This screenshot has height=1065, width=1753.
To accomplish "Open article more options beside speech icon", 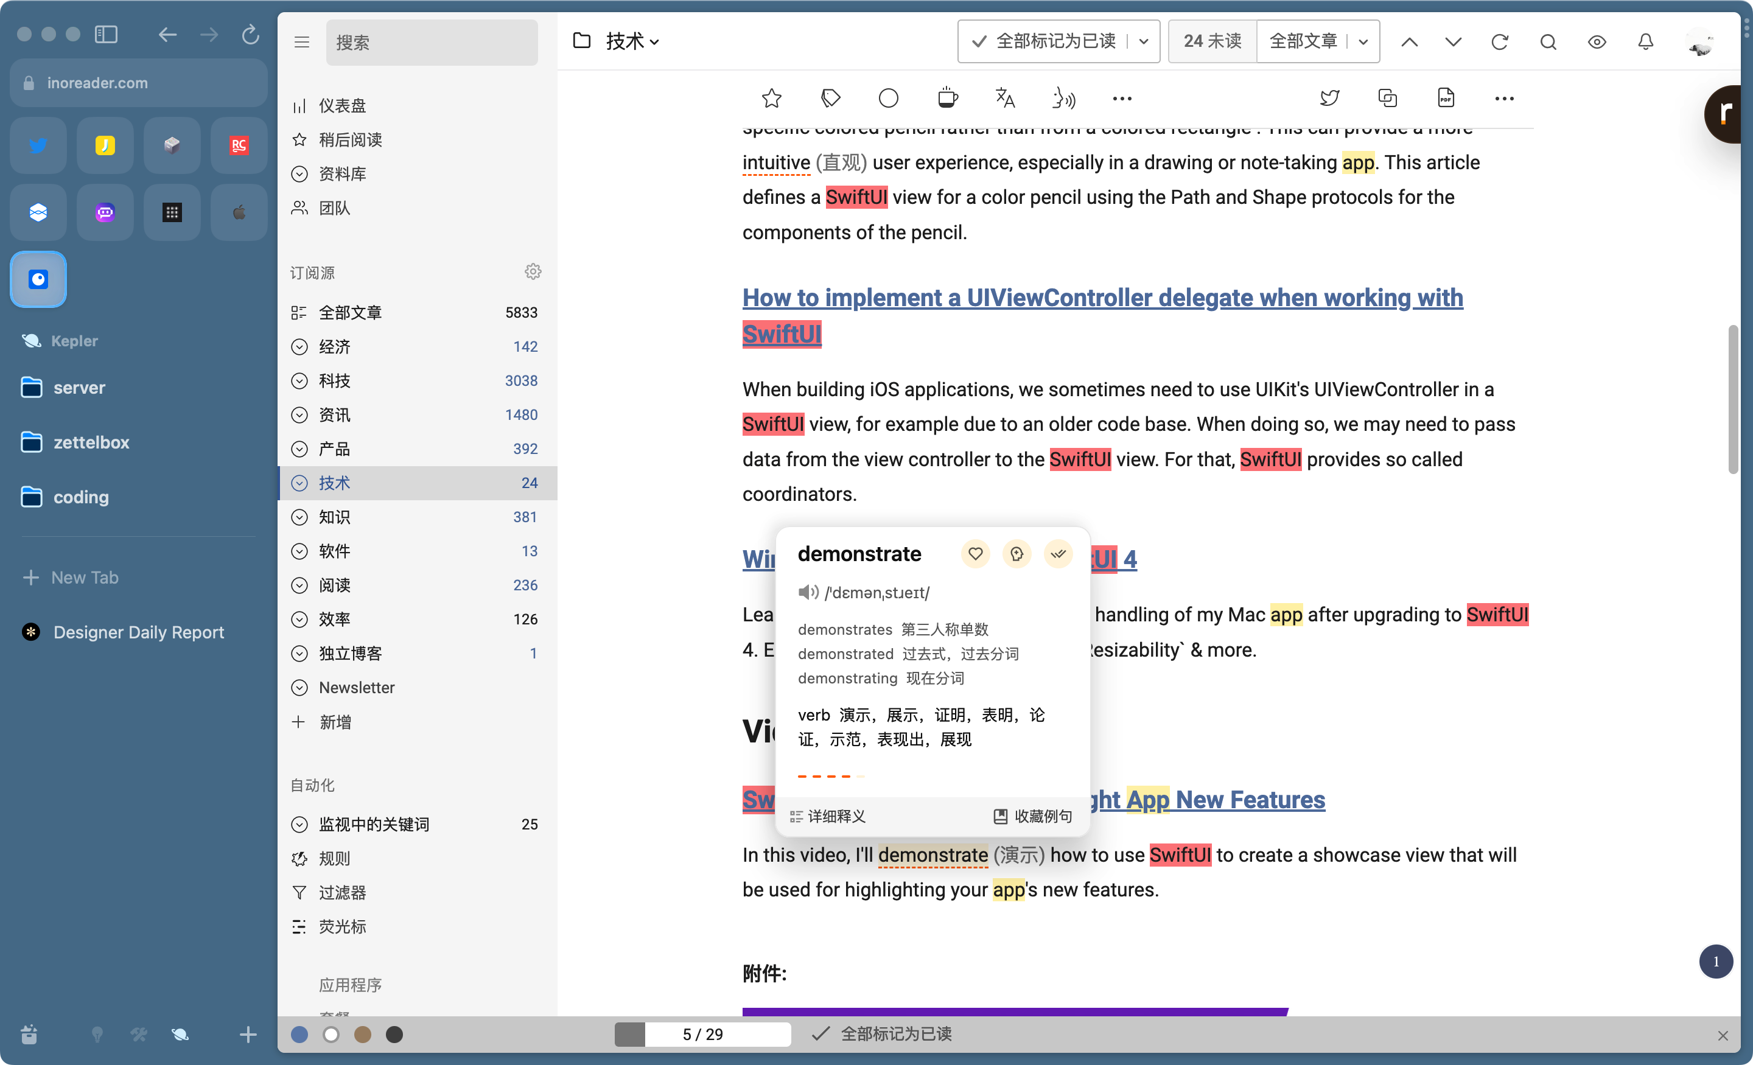I will pyautogui.click(x=1122, y=98).
